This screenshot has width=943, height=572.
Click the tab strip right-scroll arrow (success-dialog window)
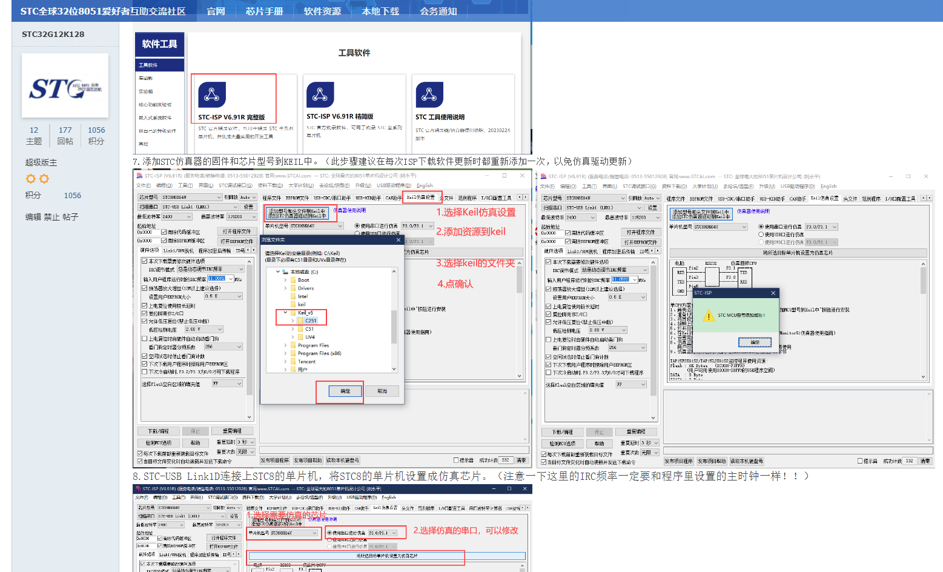[929, 198]
